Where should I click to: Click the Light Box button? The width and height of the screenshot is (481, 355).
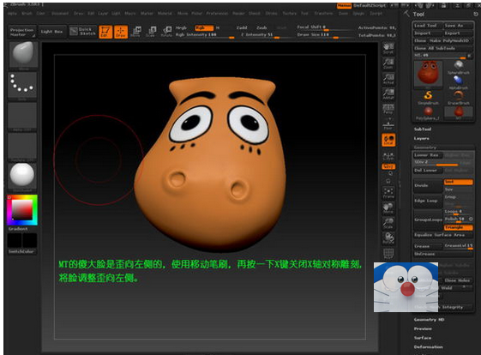(51, 32)
